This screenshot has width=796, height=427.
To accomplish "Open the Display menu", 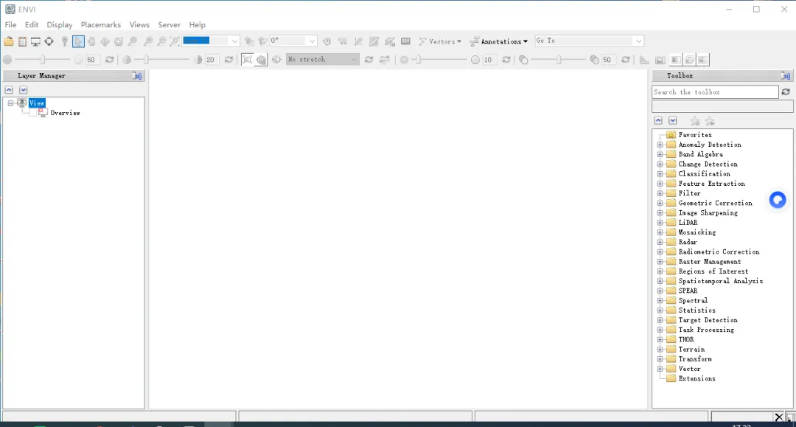I will tap(60, 24).
